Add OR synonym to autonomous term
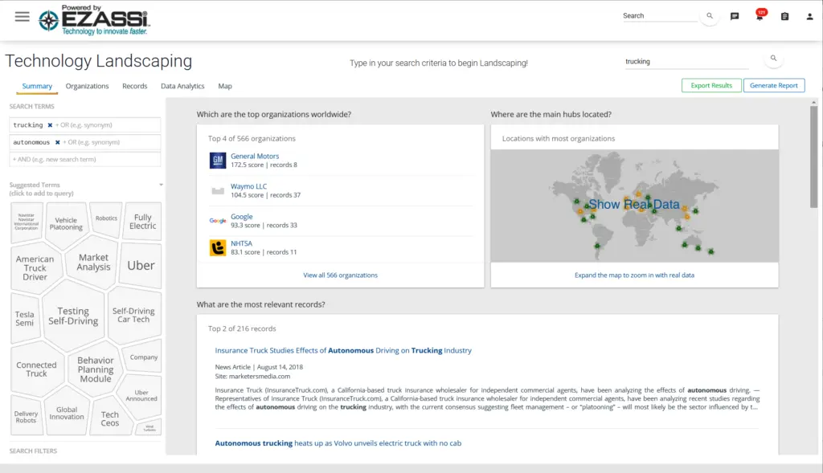The image size is (823, 473). pos(92,142)
